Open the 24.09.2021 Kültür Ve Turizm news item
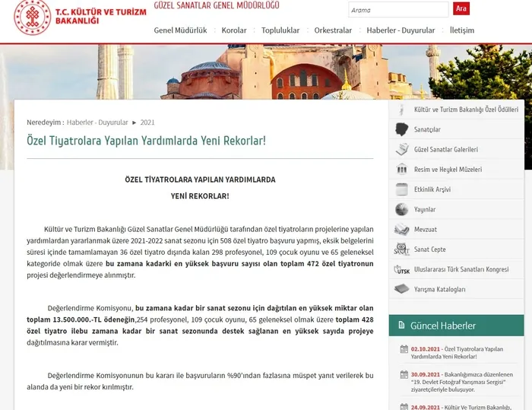The width and height of the screenshot is (532, 410). point(461,407)
